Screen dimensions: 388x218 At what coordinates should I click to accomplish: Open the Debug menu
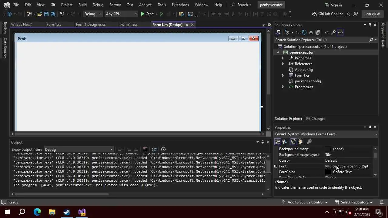[x=98, y=5]
